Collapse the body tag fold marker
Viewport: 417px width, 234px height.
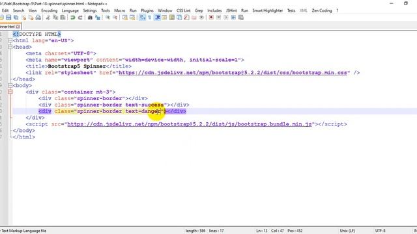10,85
